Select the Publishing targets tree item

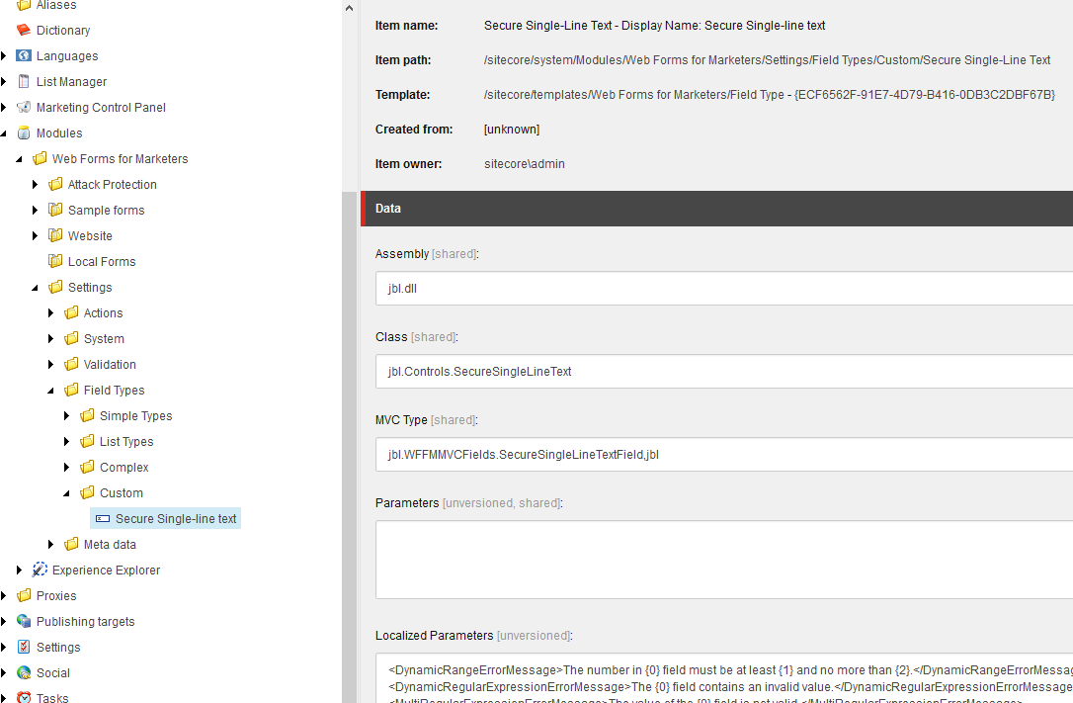[x=86, y=622]
